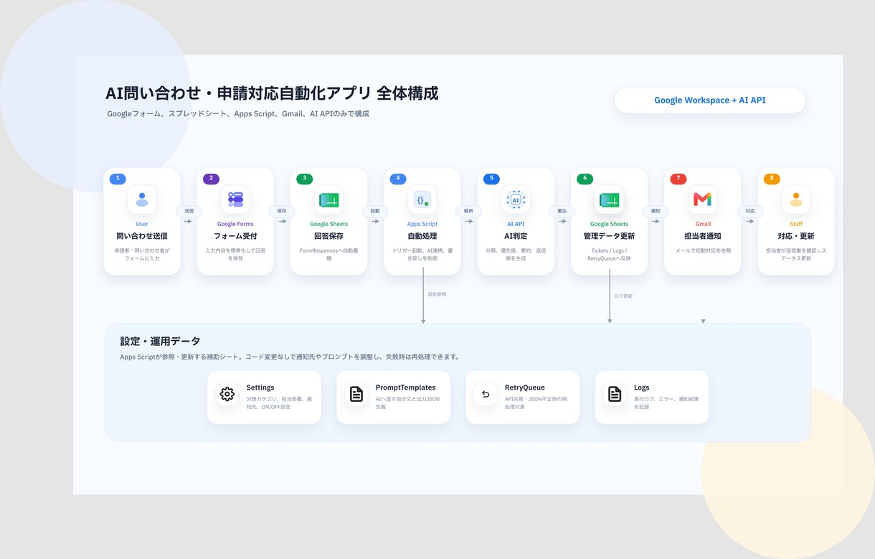
Task: Select the PromptTemplates card title
Action: [x=405, y=387]
